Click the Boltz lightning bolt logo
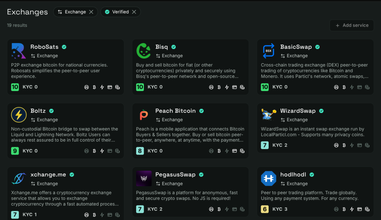Viewport: 381px width, 220px height. [x=19, y=115]
